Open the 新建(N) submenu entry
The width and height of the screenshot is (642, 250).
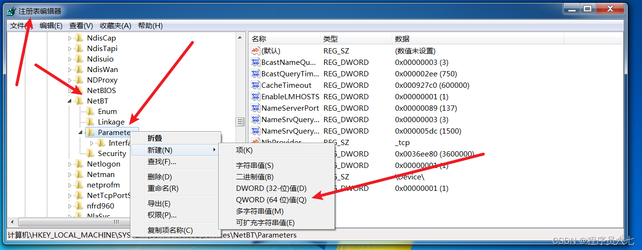tap(175, 150)
